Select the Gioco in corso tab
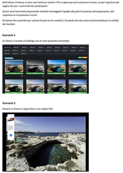Screen dimensions: 123x173 (8, 48)
